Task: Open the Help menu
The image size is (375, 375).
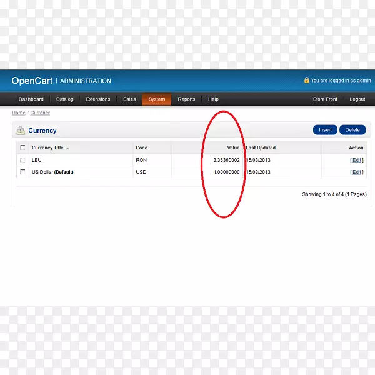Action: click(213, 99)
